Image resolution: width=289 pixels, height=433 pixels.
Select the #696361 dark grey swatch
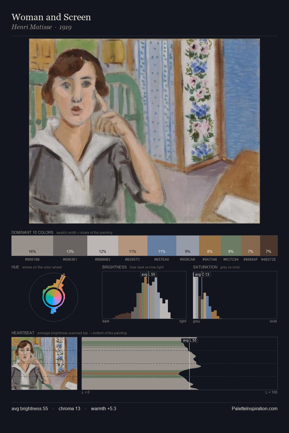[70, 246]
